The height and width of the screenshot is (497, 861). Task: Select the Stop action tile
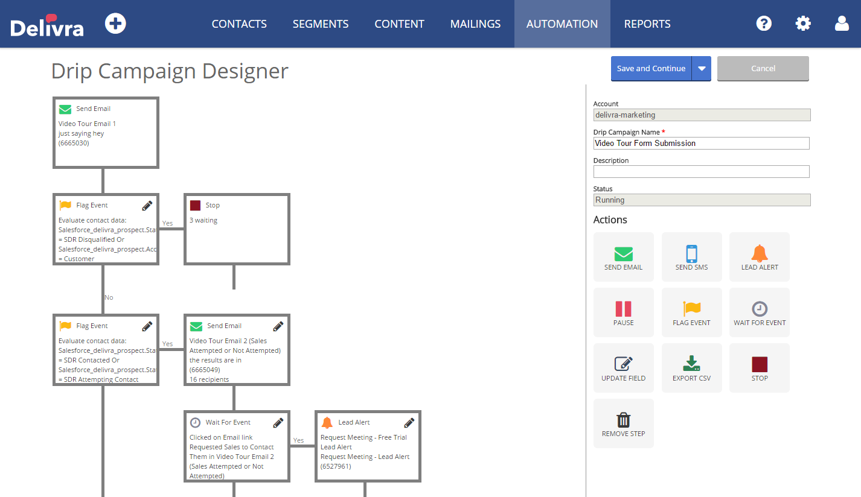(760, 368)
